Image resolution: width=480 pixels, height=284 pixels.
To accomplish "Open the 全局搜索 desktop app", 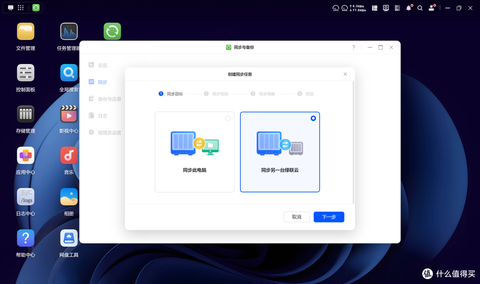I will (69, 73).
